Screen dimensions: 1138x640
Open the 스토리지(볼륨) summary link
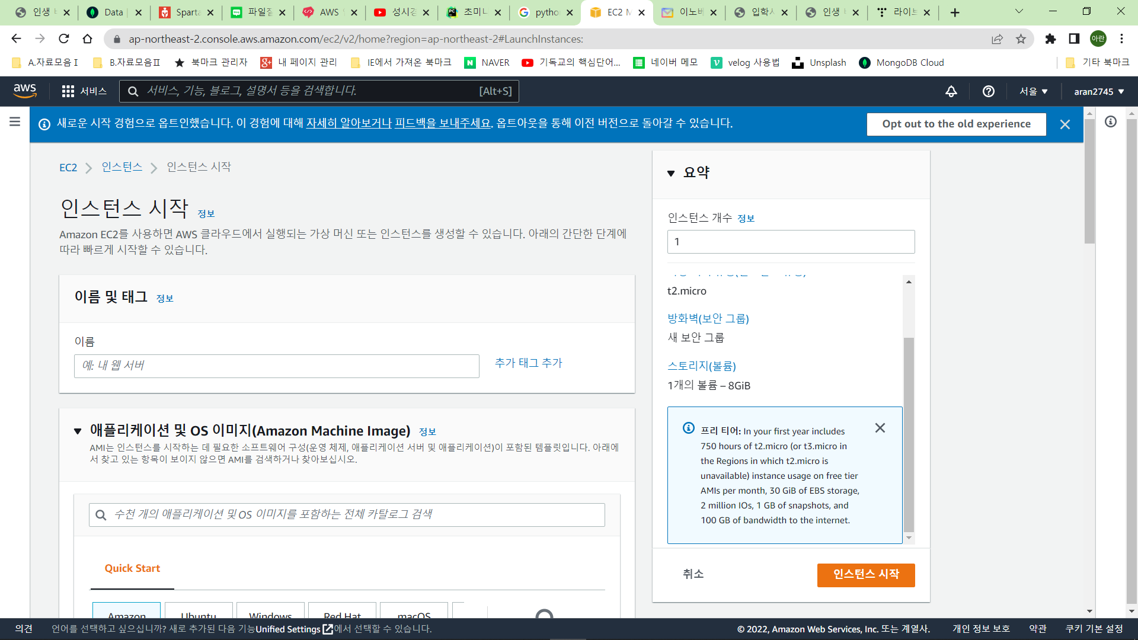702,366
